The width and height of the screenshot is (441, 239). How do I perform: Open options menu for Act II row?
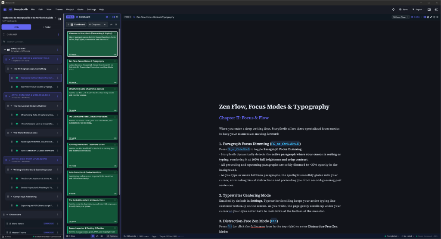58,97
